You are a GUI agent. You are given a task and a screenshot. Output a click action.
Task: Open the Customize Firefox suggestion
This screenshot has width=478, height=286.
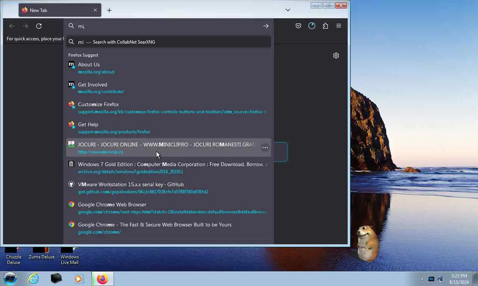click(168, 108)
